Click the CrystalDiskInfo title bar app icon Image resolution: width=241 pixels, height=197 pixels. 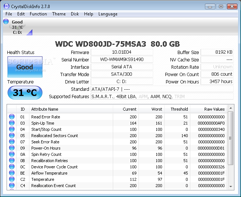7,6
